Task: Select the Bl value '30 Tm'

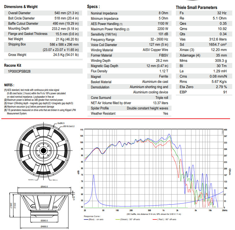Action: point(222,66)
